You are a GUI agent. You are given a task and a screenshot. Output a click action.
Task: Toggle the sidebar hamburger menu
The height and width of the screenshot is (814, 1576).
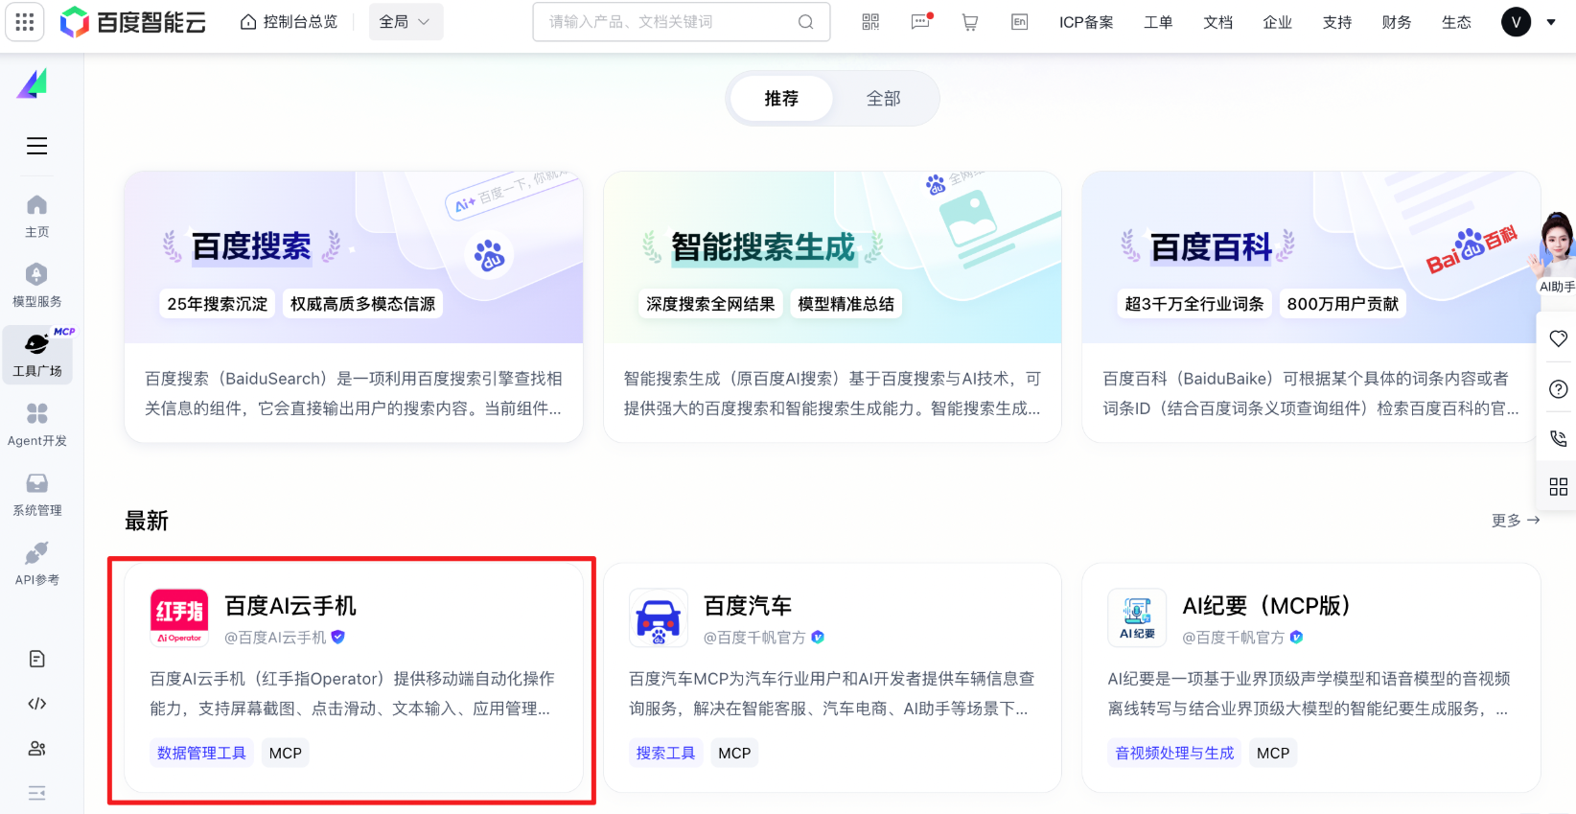click(x=36, y=146)
